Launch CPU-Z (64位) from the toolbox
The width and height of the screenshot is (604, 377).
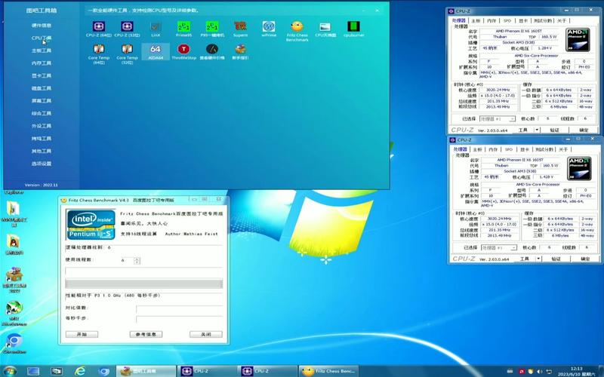(x=99, y=29)
